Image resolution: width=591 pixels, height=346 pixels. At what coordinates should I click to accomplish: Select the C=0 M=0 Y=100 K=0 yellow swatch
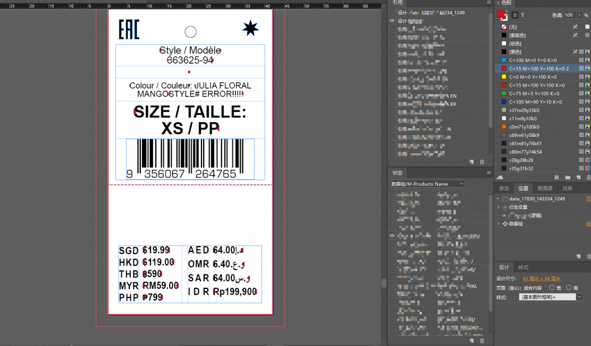click(x=542, y=77)
